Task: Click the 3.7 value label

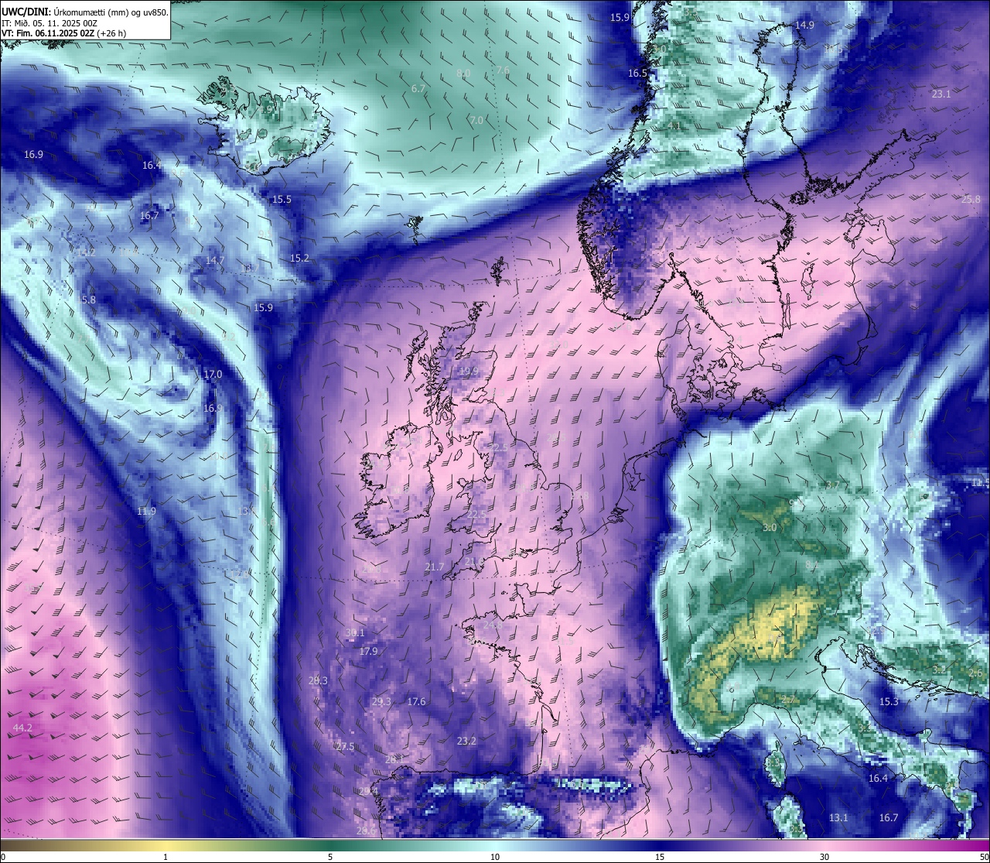Action: 832,485
